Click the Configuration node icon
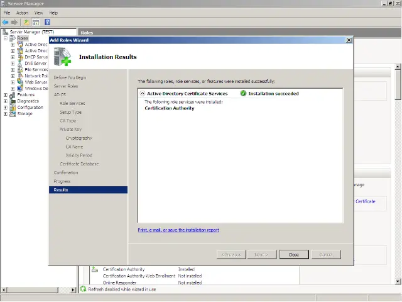The image size is (402, 302). tap(13, 108)
